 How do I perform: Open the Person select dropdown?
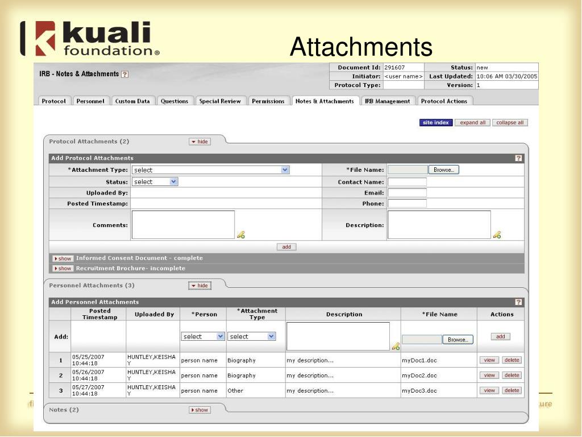(203, 336)
